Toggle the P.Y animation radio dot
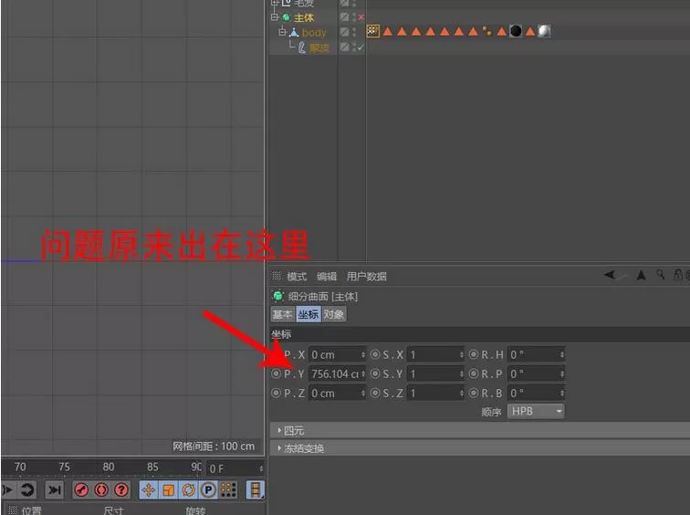The height and width of the screenshot is (515, 690). pos(276,373)
